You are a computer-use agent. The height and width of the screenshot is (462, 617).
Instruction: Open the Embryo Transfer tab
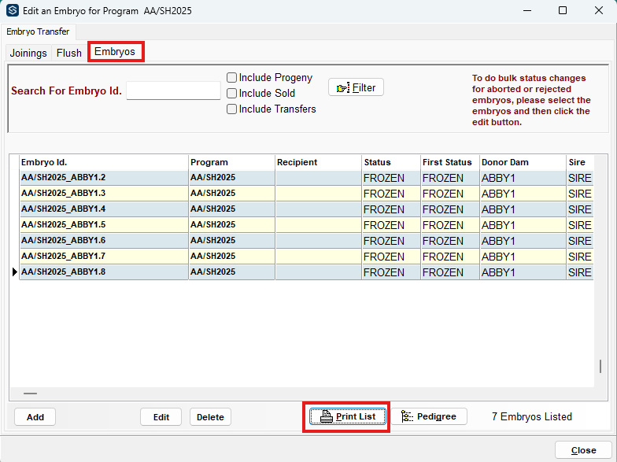[38, 31]
